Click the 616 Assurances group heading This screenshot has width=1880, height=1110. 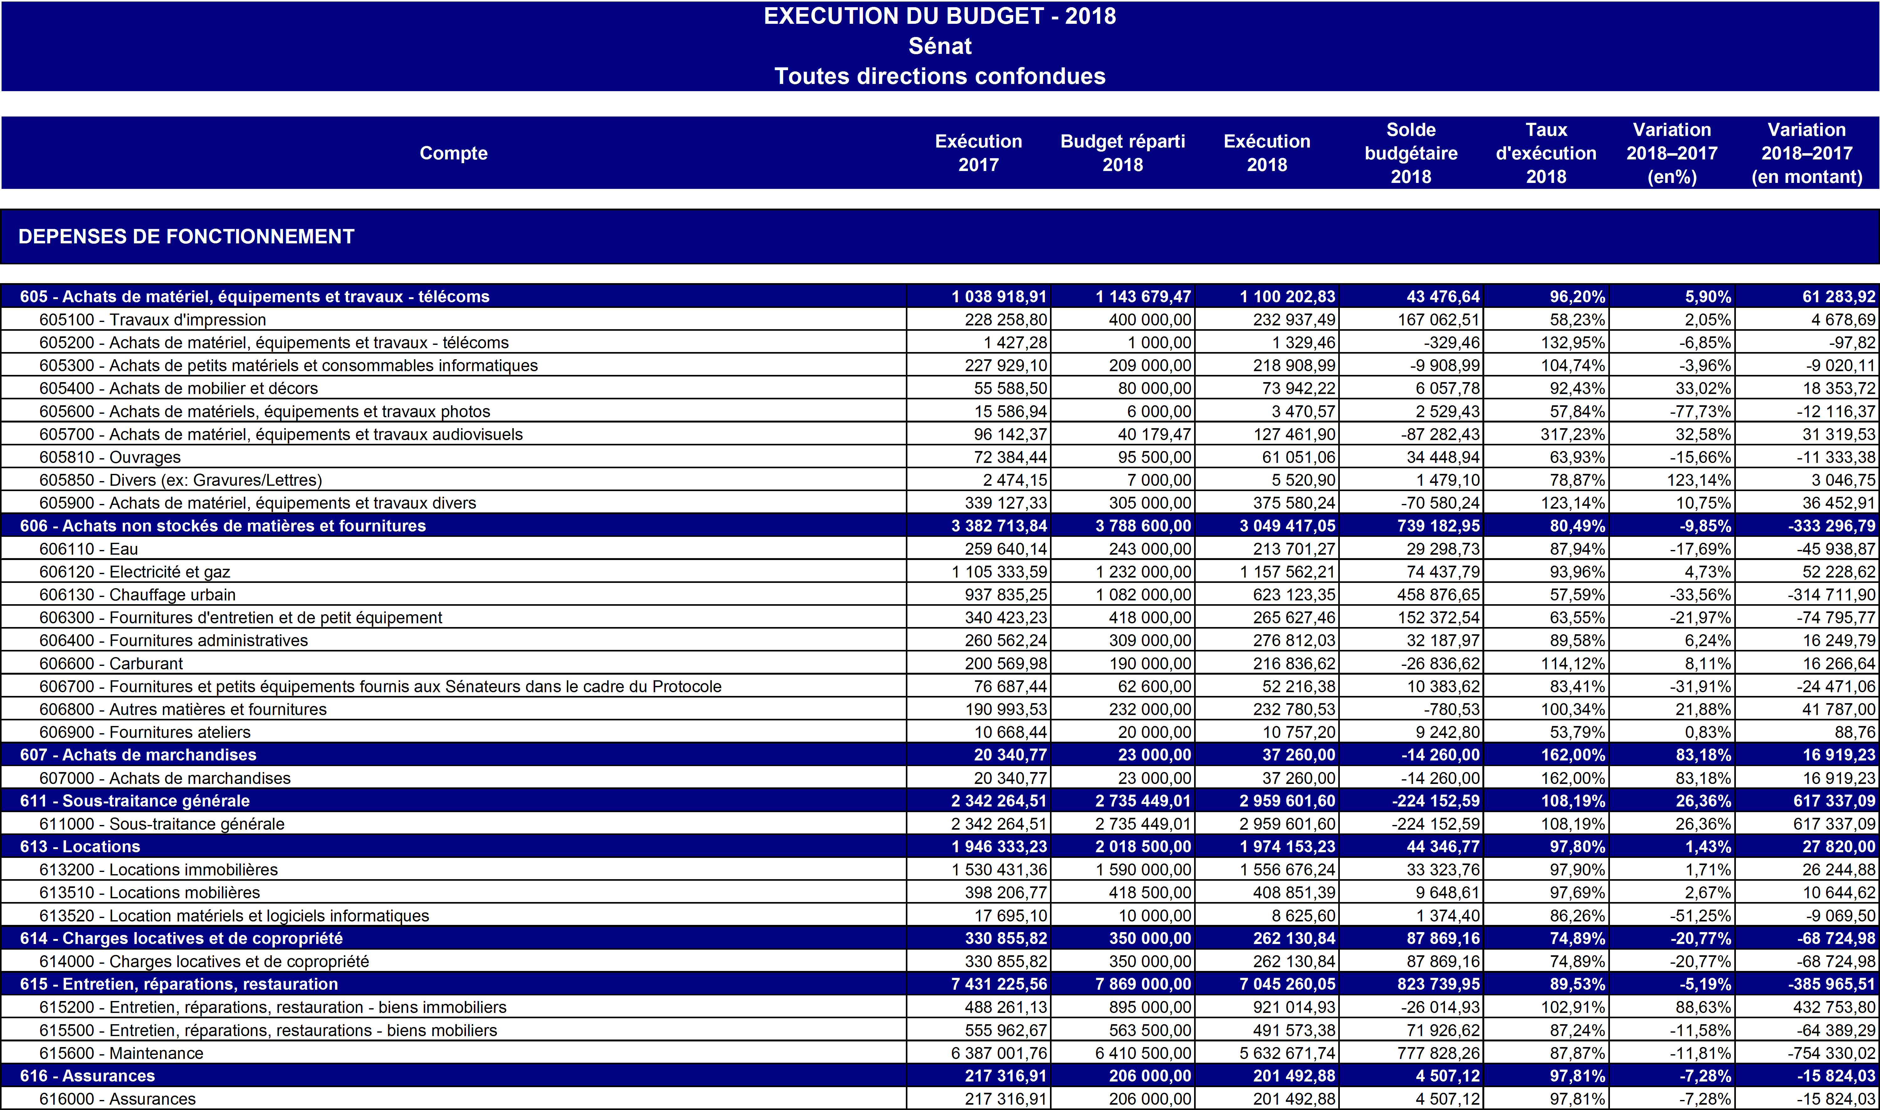[x=87, y=1076]
